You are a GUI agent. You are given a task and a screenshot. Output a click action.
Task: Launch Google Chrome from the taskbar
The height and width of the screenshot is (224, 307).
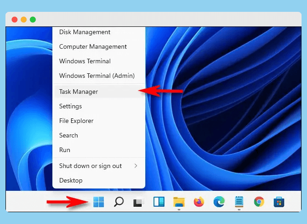(259, 202)
